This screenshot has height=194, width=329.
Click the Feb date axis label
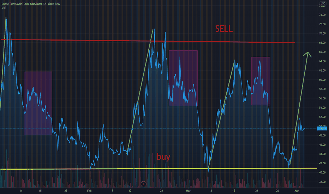89,191
